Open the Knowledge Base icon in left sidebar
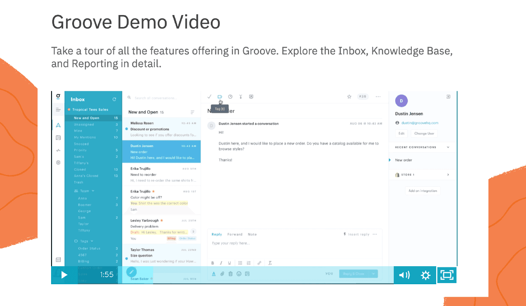Viewport: 526px width, 306px height. point(58,137)
